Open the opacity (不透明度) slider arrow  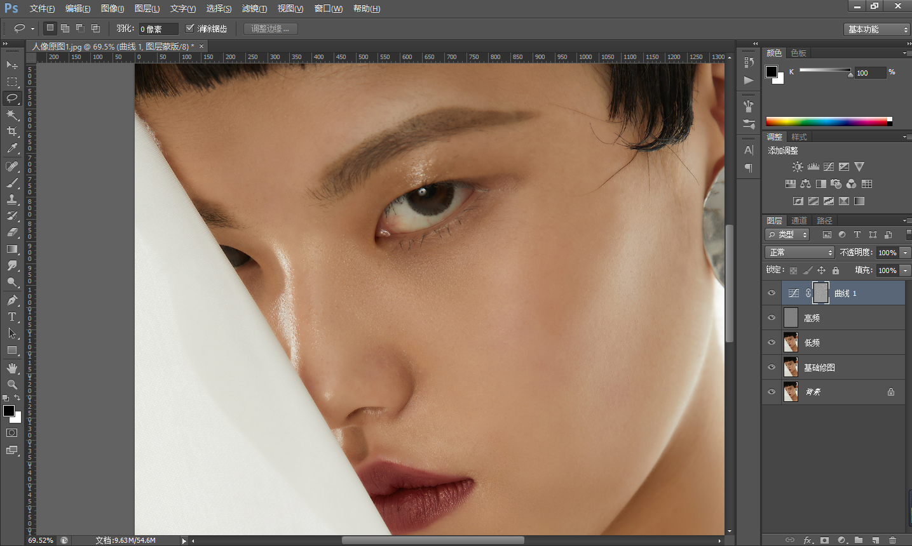pyautogui.click(x=906, y=253)
